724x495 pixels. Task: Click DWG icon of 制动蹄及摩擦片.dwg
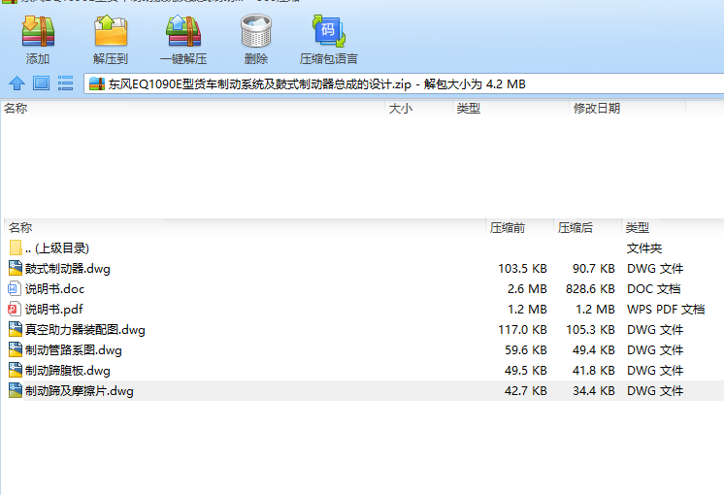(16, 390)
